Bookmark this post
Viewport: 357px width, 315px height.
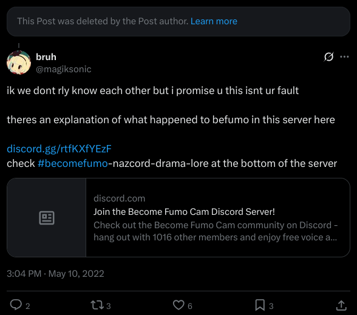tap(260, 305)
